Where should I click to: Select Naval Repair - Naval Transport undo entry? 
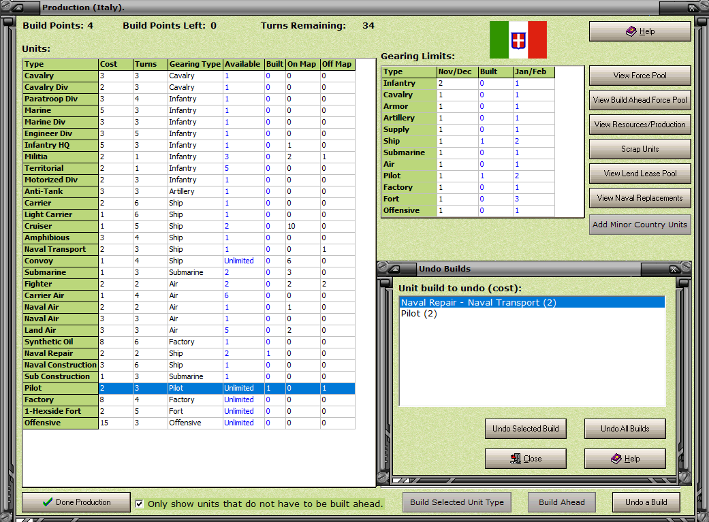coord(532,302)
